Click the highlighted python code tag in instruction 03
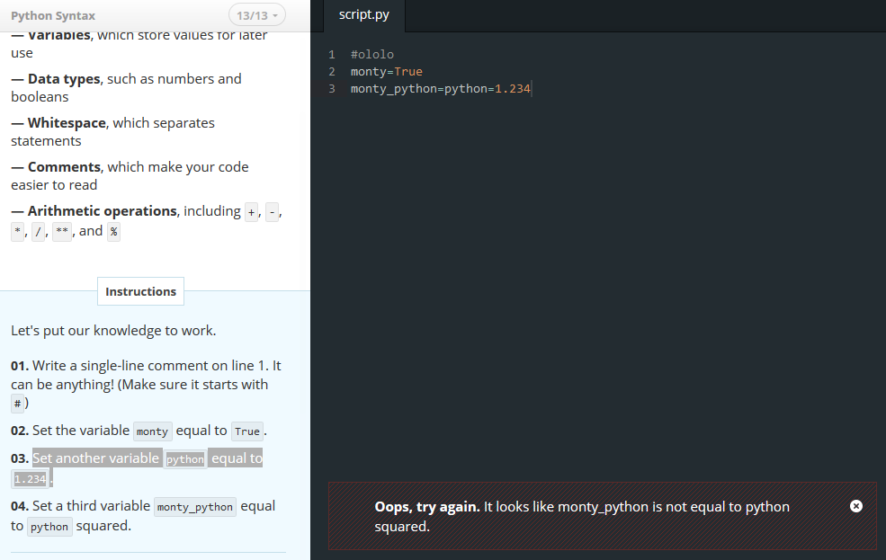Screen dimensions: 886x560 point(185,459)
